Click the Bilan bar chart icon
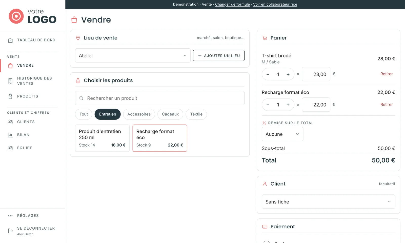The height and width of the screenshot is (243, 405). (10, 135)
